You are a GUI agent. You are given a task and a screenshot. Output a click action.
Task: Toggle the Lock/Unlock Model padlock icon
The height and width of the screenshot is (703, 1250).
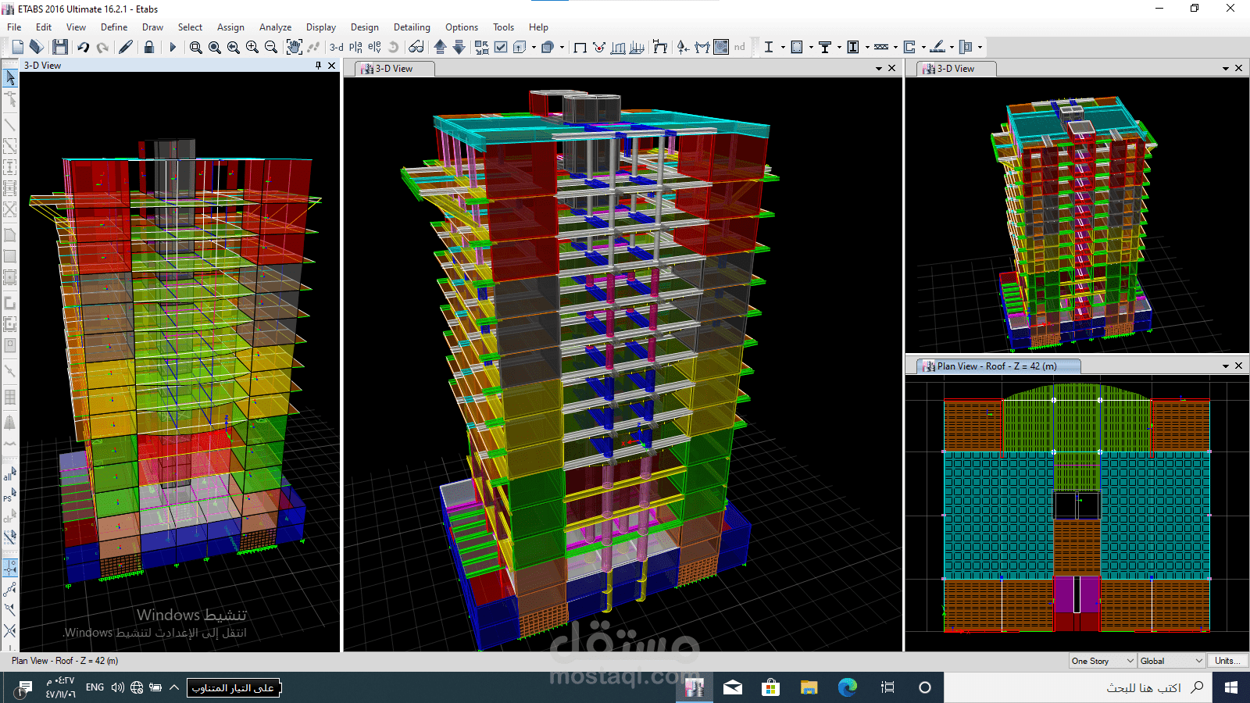tap(149, 47)
